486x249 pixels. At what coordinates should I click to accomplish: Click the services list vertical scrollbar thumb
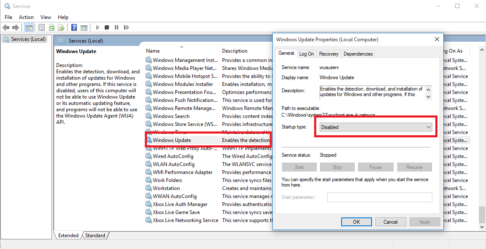(482, 214)
